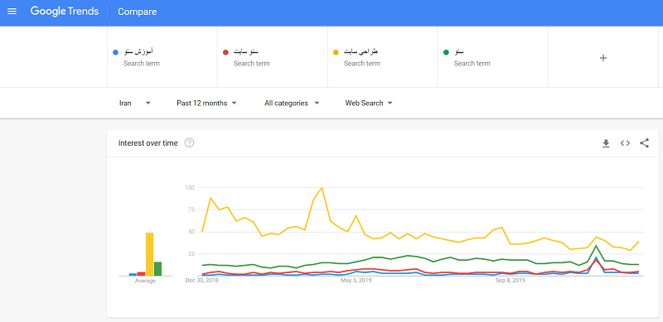
Task: Edit the green-dot search term
Action: pyautogui.click(x=492, y=57)
